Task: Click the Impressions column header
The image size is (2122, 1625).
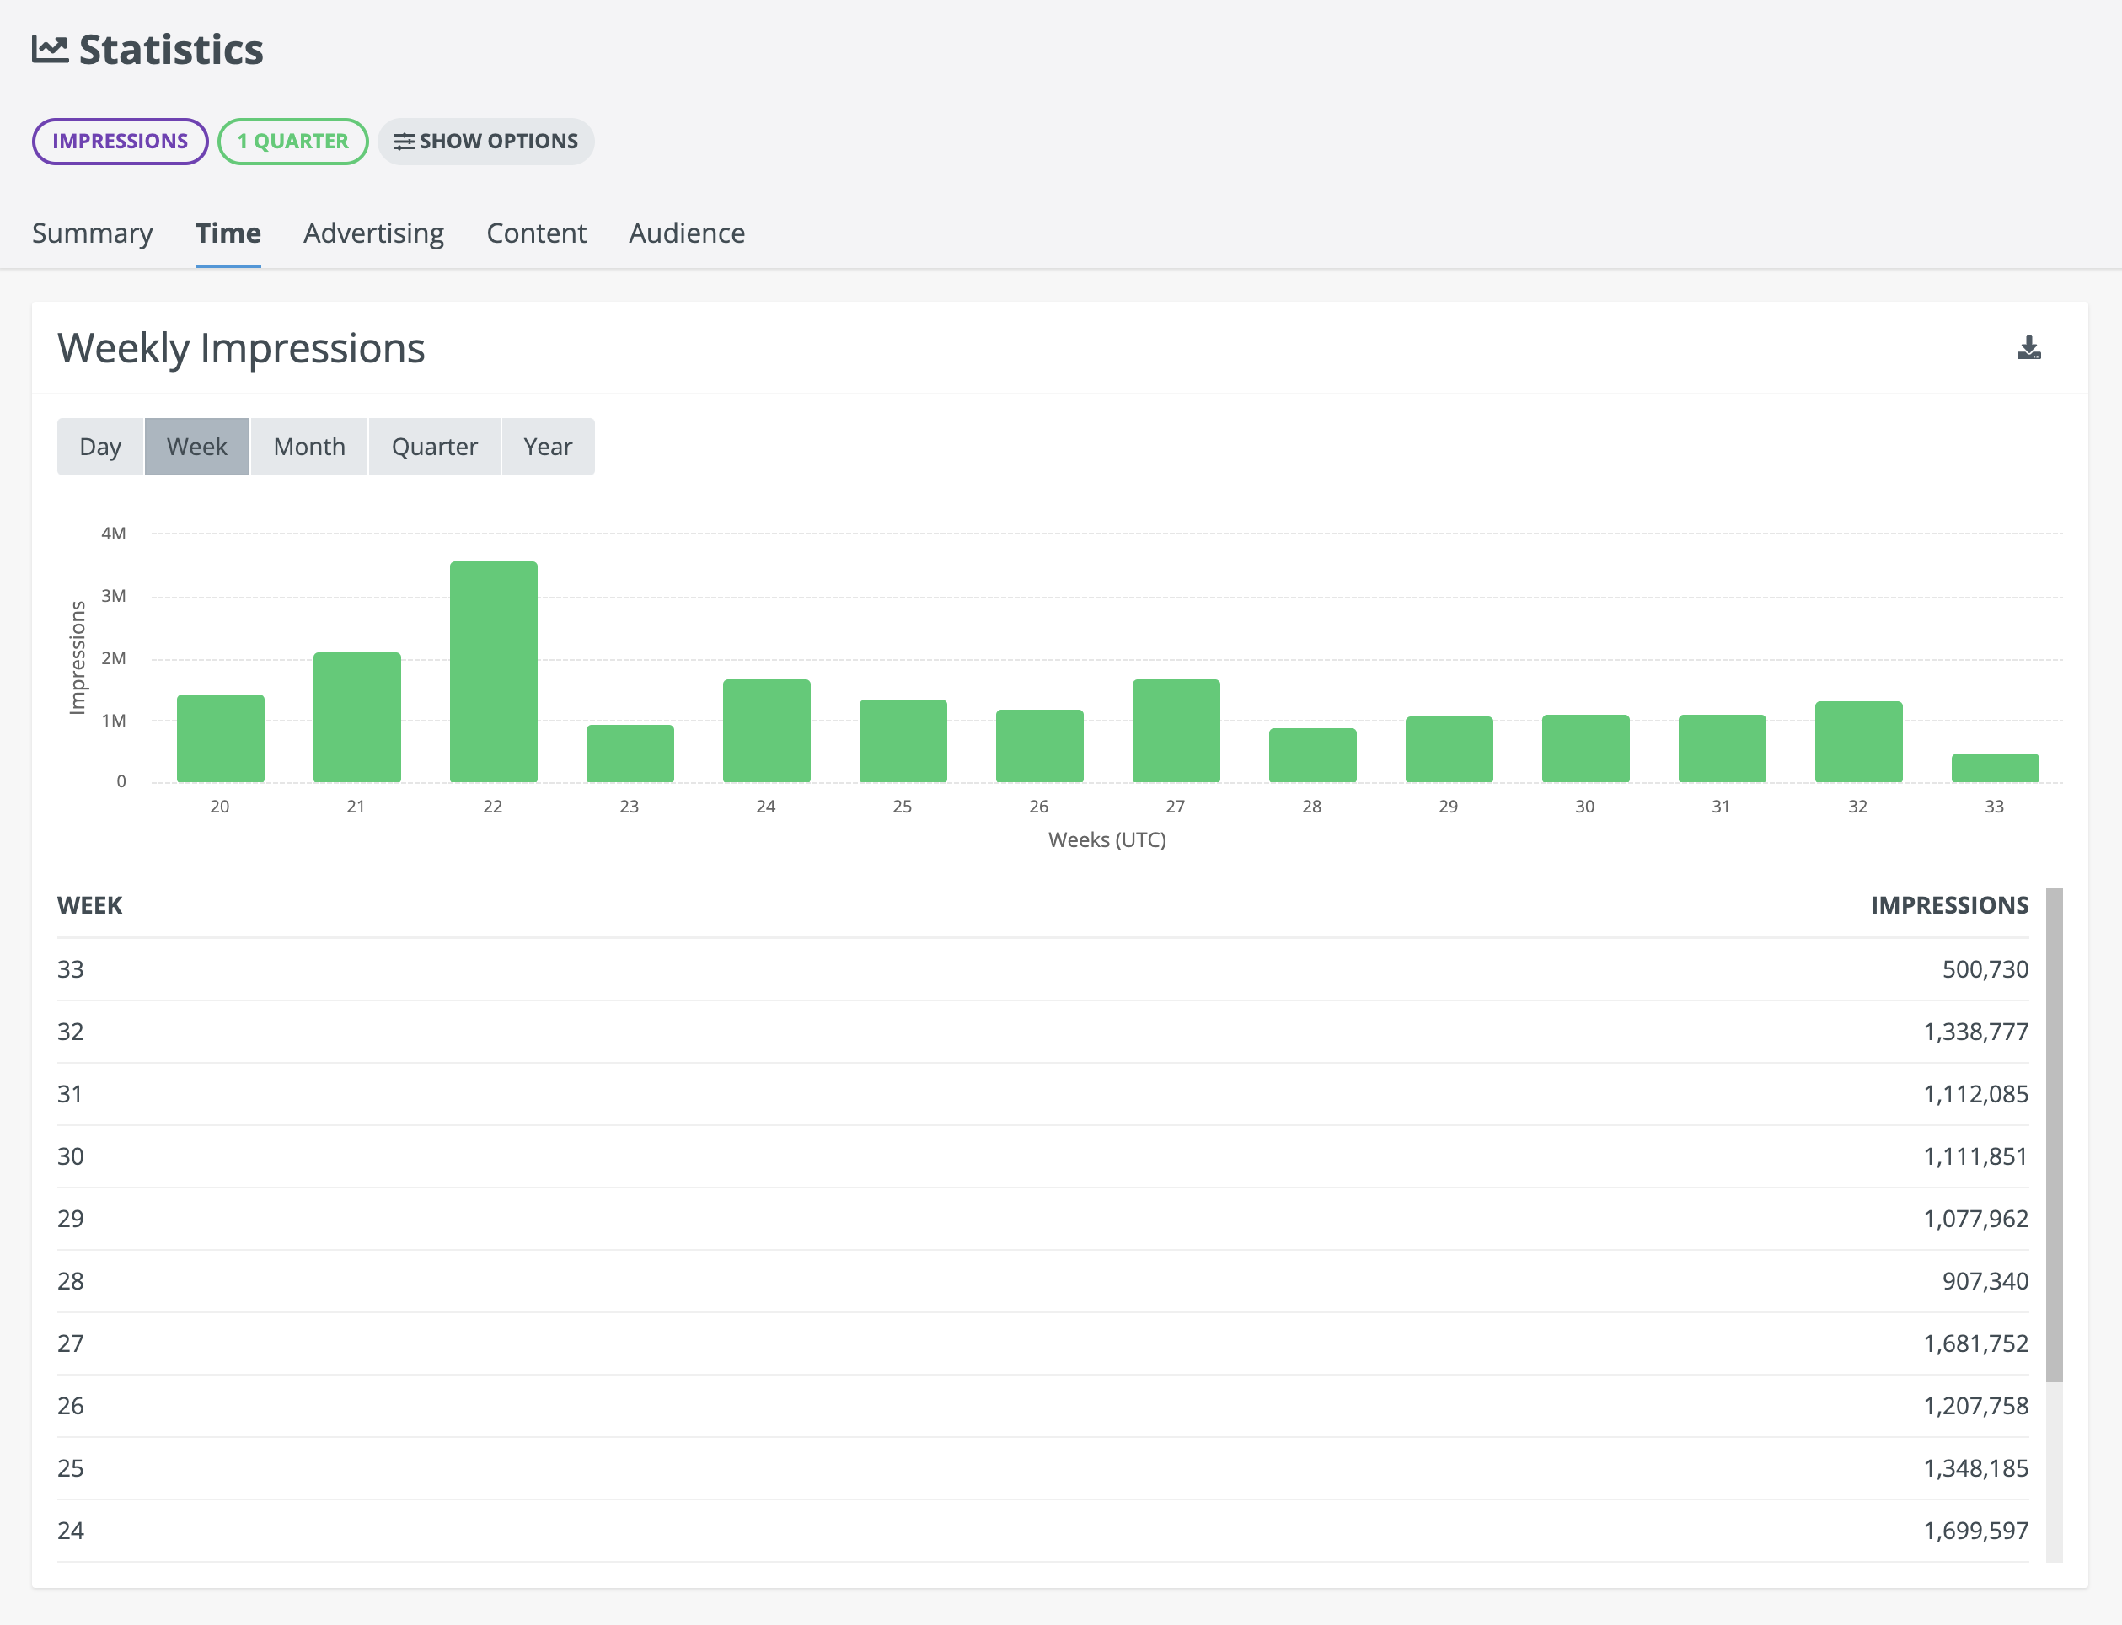Action: (x=1949, y=905)
